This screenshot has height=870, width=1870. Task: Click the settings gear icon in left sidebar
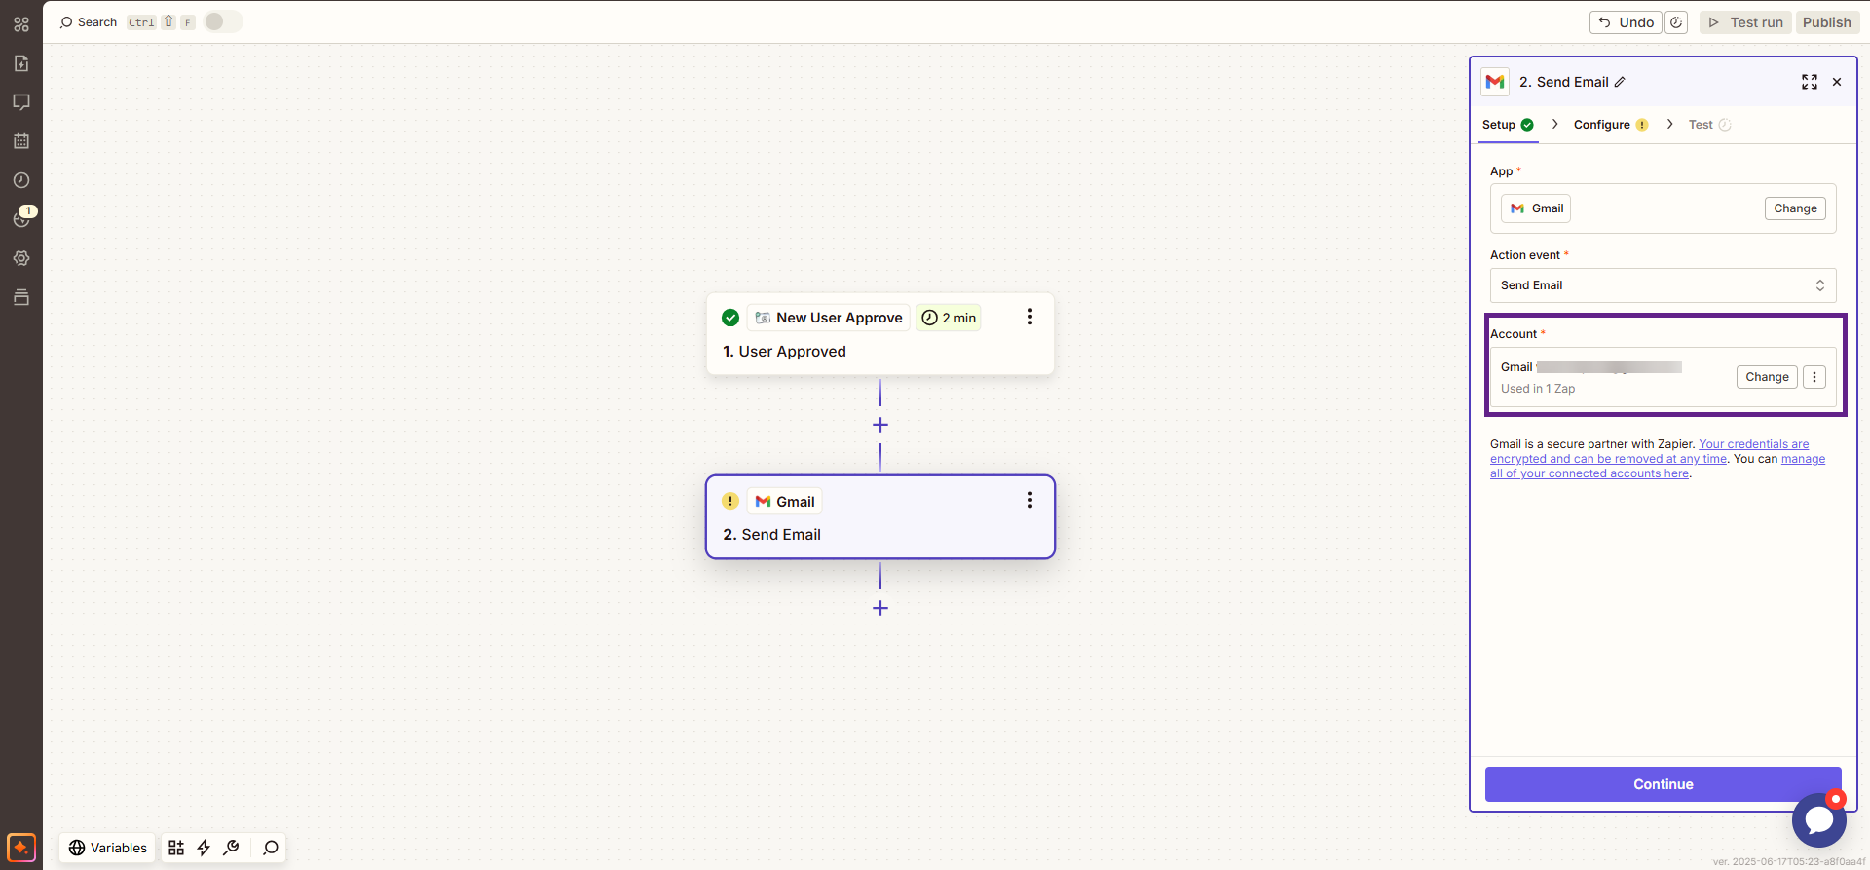pos(21,258)
